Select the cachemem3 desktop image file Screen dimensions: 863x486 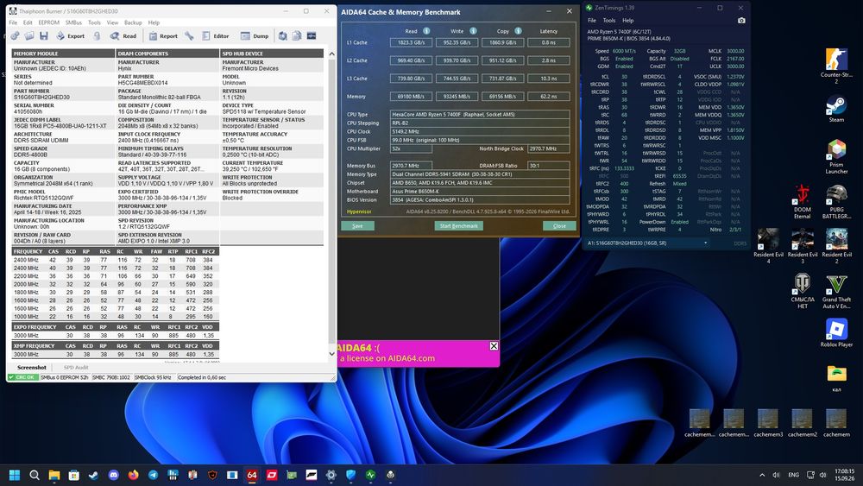click(x=768, y=423)
